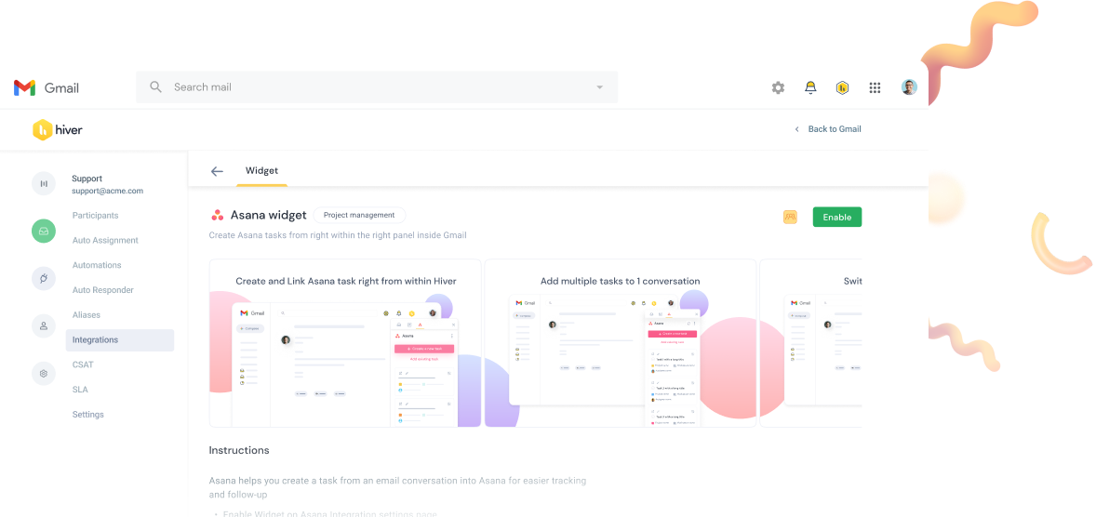Expand the search options dropdown arrow
The height and width of the screenshot is (517, 1096).
click(x=600, y=87)
